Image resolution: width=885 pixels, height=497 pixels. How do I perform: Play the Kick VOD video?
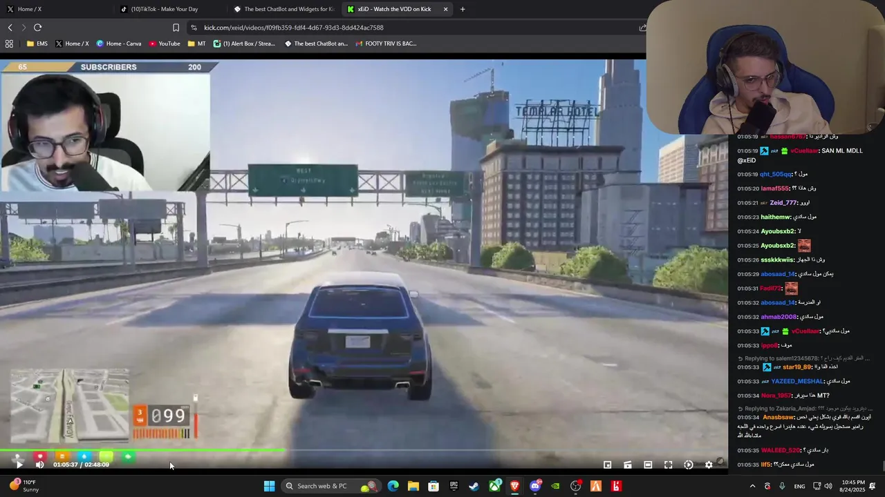click(19, 465)
